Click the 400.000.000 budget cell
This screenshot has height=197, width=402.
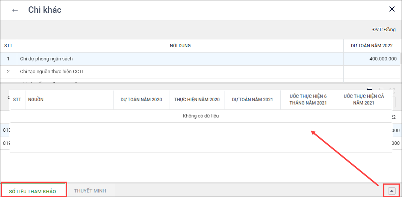382,59
